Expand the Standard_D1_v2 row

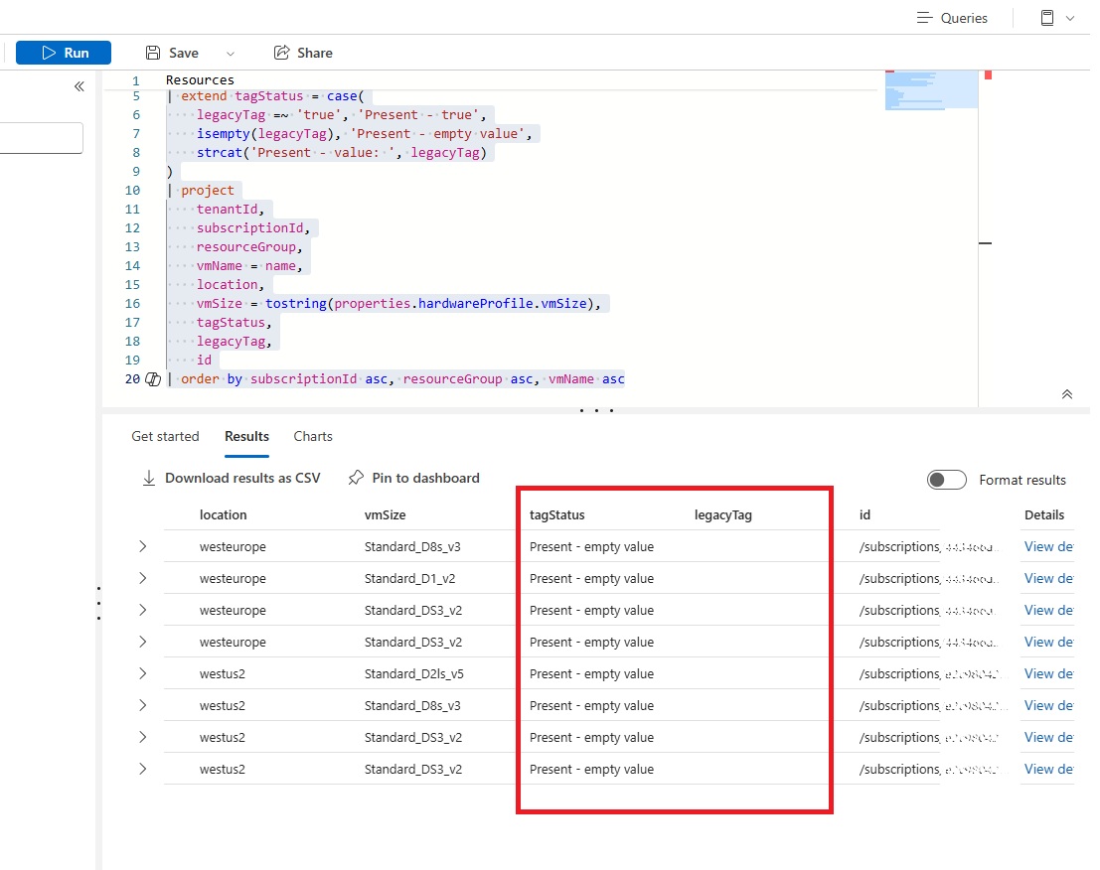pyautogui.click(x=142, y=578)
